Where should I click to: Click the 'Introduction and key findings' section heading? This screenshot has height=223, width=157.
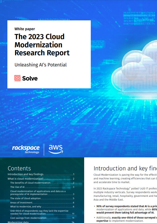[x=125, y=169]
